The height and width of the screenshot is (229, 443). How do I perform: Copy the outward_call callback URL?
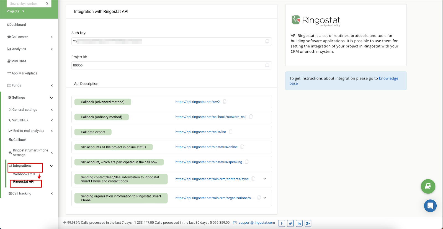point(251,117)
